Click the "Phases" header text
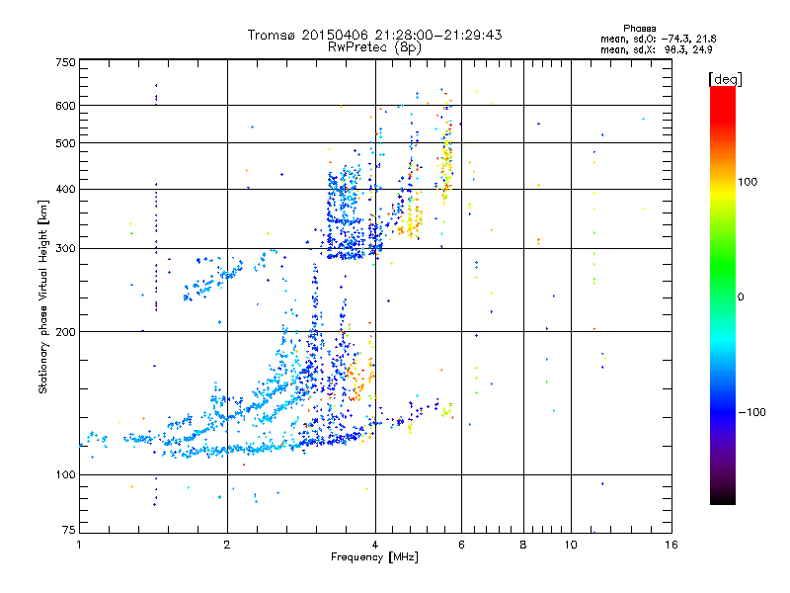 [x=639, y=29]
